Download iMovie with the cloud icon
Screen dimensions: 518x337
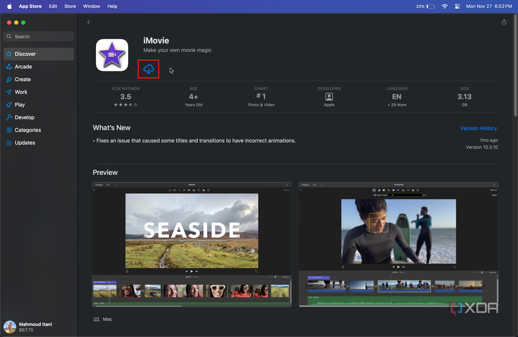(148, 69)
